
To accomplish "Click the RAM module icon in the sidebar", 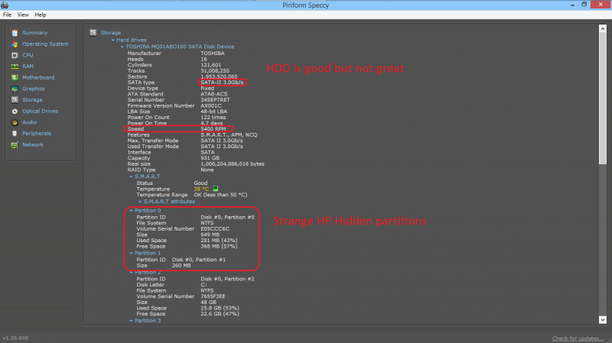I will point(15,66).
